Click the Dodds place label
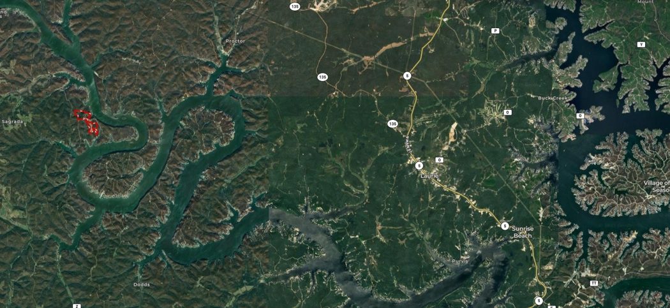This screenshot has width=670, height=308. coord(142,284)
